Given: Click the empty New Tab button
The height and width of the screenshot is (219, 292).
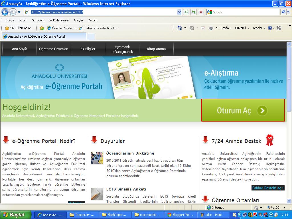Looking at the screenshot, I should (x=91, y=37).
